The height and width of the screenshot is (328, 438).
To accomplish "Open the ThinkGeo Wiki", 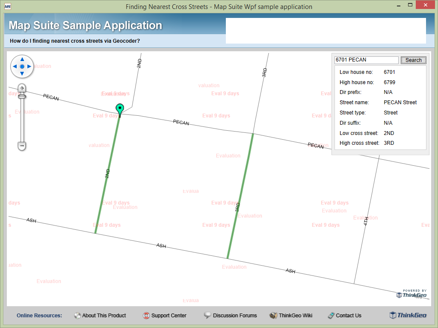I will click(295, 316).
